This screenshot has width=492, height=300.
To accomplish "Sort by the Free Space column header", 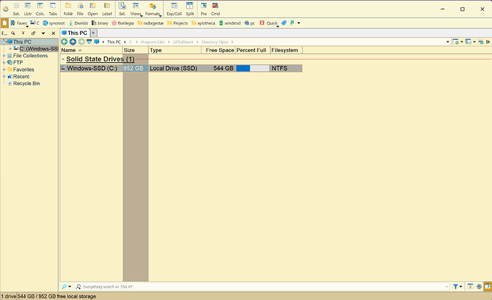I will tap(220, 50).
